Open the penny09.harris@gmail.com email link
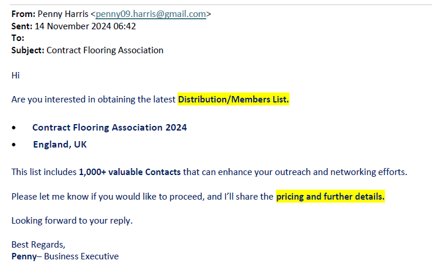 (151, 14)
